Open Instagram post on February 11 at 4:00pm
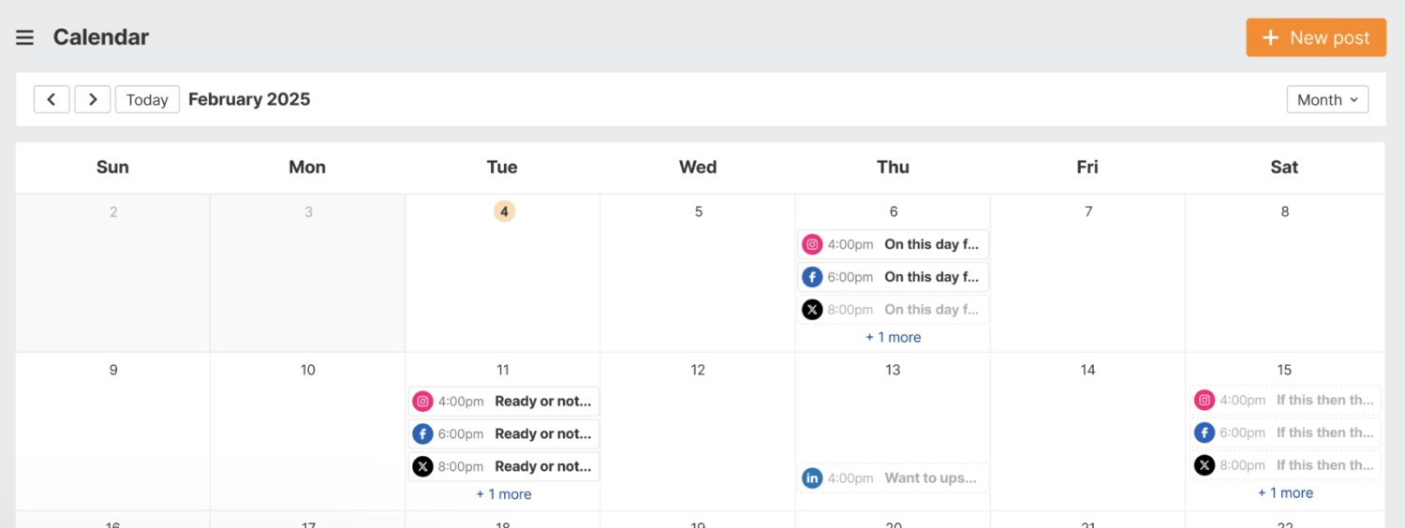The image size is (1405, 528). [x=503, y=402]
